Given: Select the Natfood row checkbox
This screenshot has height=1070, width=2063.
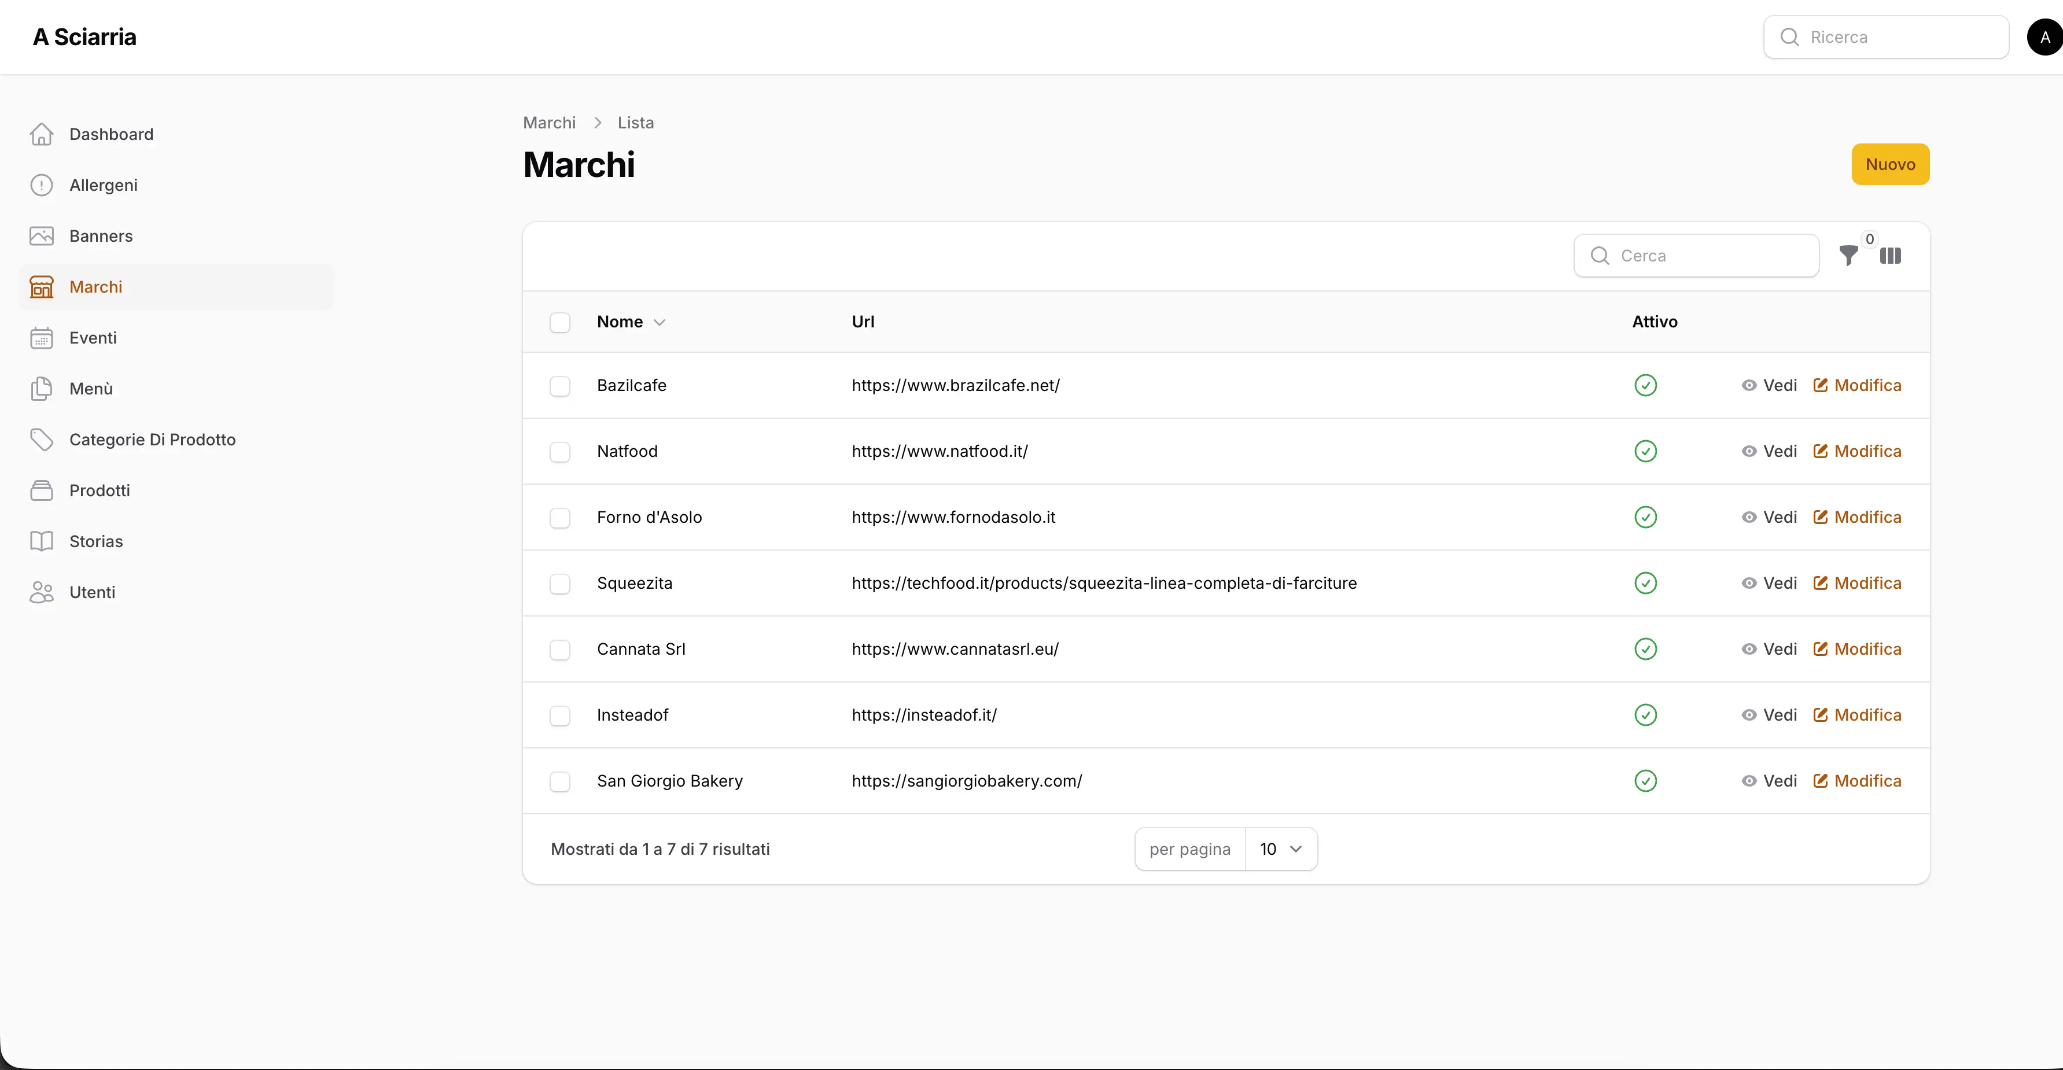Looking at the screenshot, I should (560, 452).
